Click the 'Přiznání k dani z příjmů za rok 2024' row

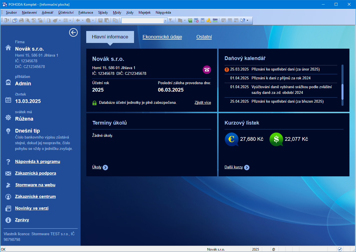[x=281, y=78]
